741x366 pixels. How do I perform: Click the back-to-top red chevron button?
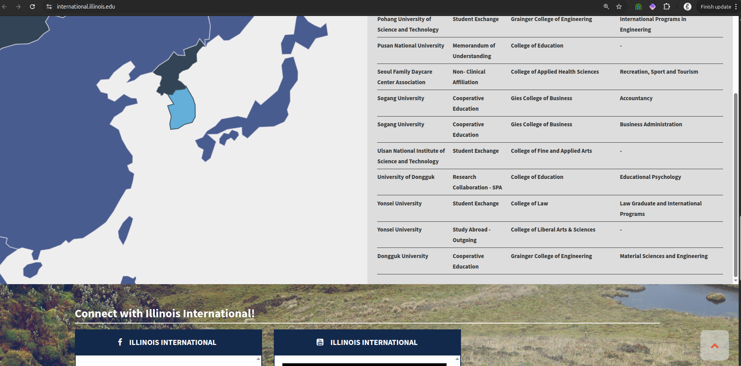click(714, 346)
